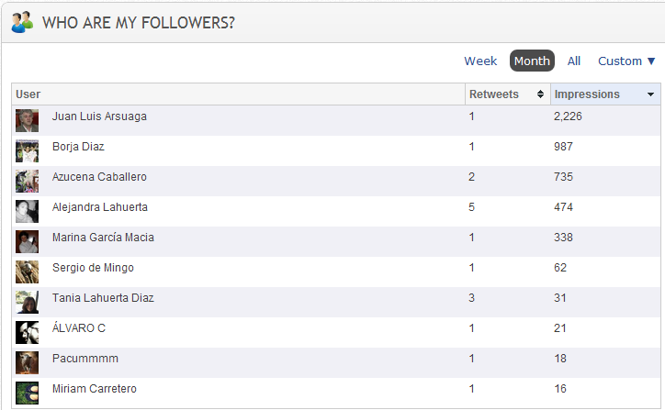
Task: Click the Impressions column sort arrow
Action: click(650, 94)
